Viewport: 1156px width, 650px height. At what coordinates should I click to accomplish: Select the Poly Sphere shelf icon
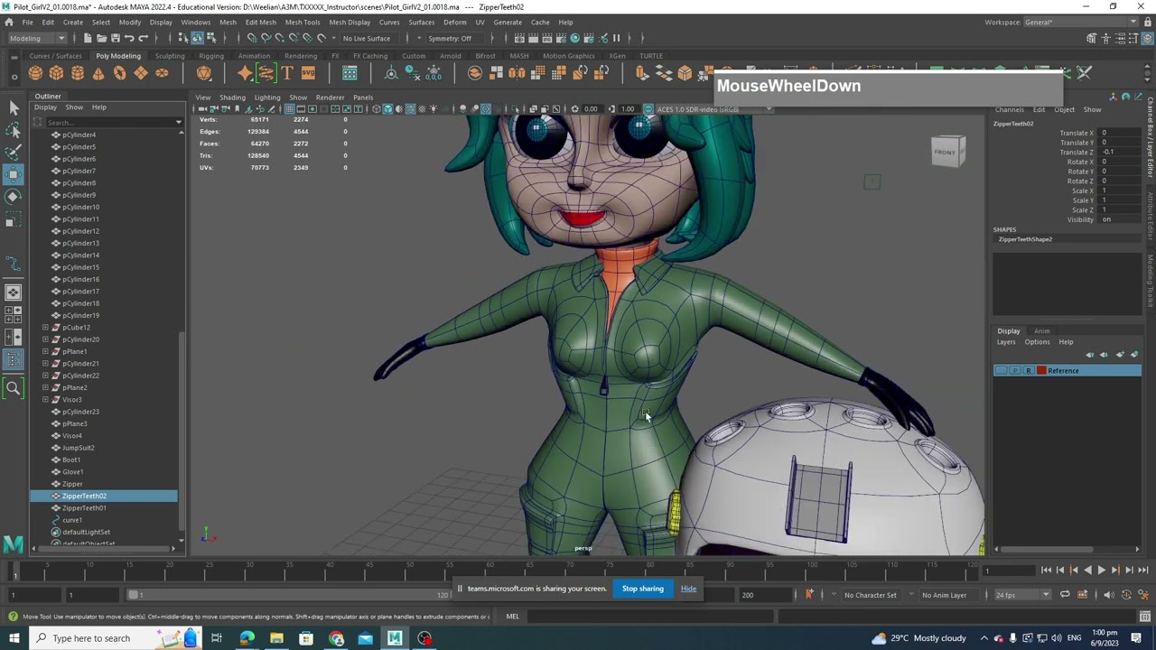pos(35,73)
